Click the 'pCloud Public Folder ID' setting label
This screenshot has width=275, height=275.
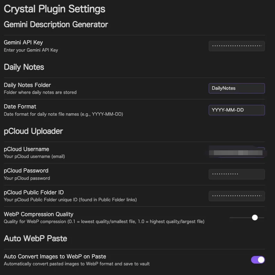(x=34, y=192)
